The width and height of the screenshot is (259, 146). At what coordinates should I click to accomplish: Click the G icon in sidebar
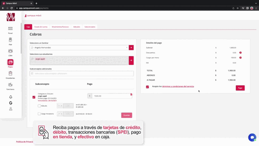(11, 103)
